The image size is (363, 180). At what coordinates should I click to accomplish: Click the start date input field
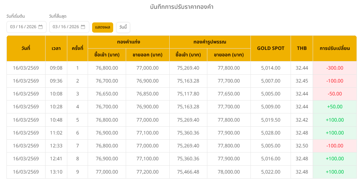pyautogui.click(x=23, y=27)
